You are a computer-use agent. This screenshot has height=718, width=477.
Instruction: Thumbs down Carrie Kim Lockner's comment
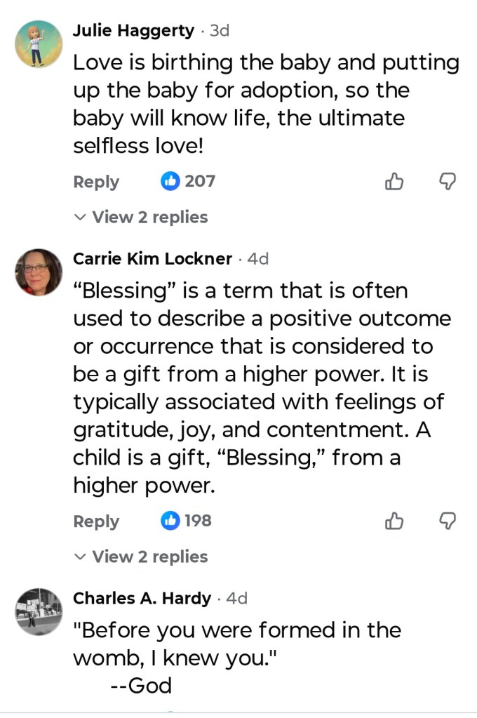[448, 521]
